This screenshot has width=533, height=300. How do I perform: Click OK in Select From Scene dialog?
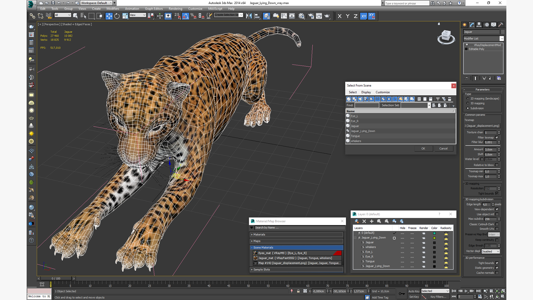(x=423, y=149)
